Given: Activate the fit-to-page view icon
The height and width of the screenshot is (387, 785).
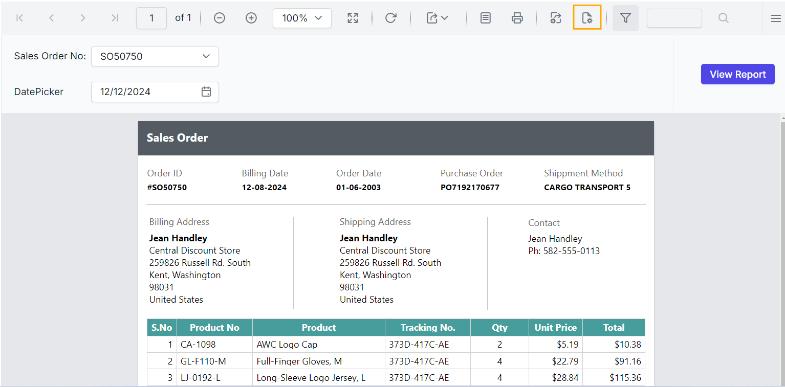Looking at the screenshot, I should pos(353,17).
